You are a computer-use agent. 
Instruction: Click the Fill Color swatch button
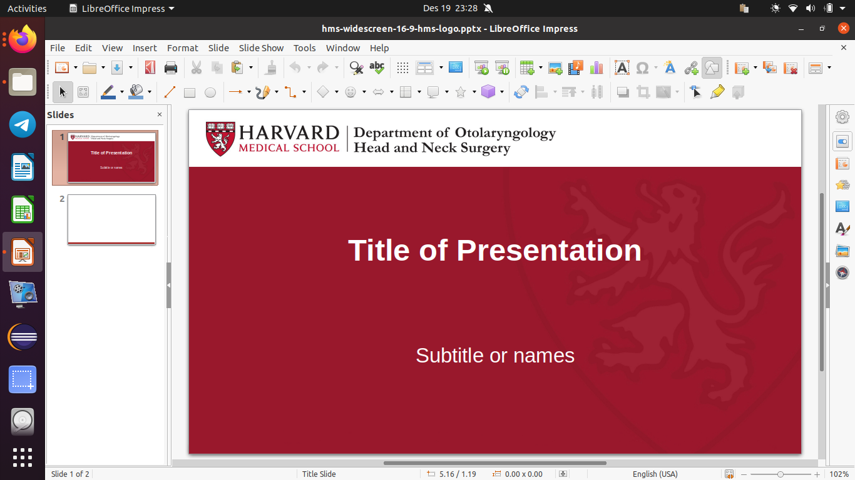pos(136,92)
